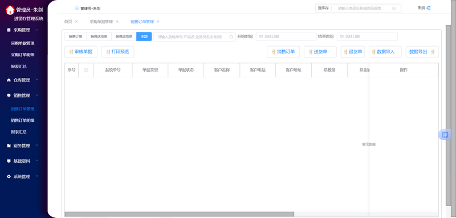Click the 总数量 column header

pyautogui.click(x=329, y=70)
